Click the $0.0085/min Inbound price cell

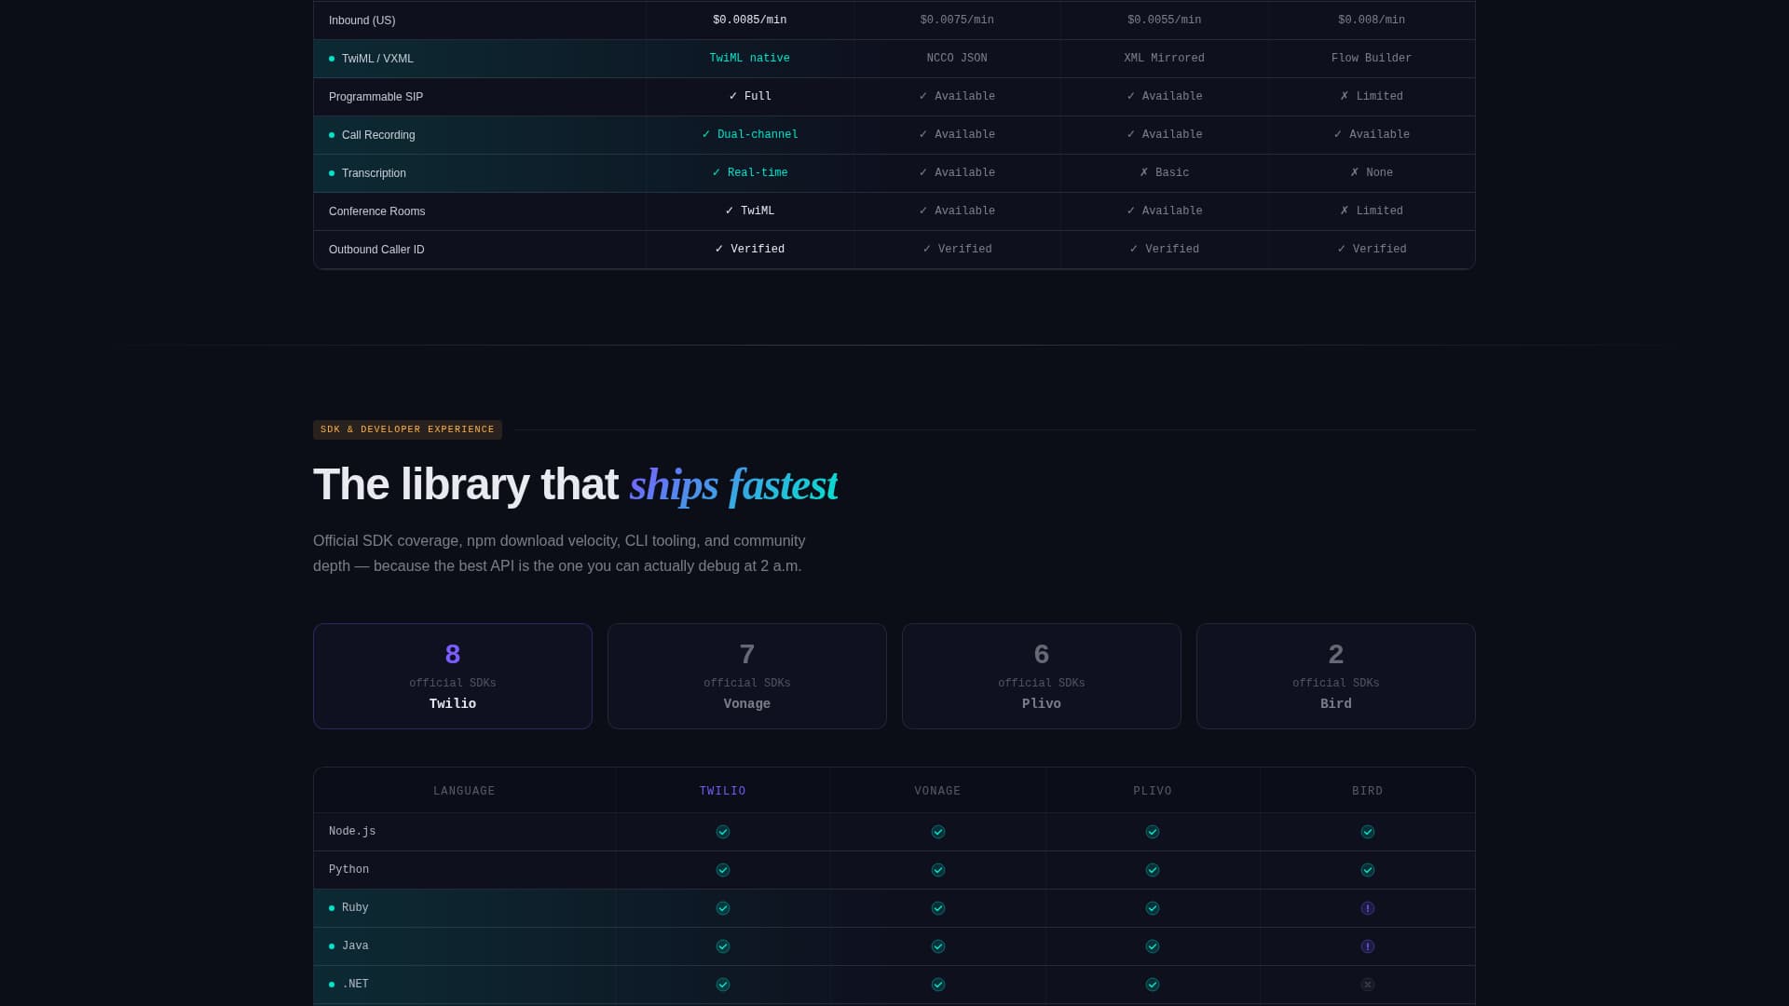750,20
